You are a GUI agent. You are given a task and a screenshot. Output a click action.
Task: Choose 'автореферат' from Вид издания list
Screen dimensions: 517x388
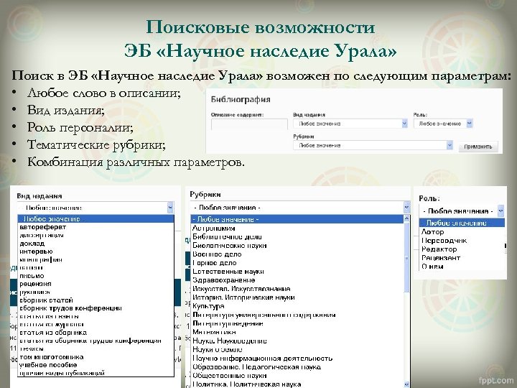(x=96, y=227)
